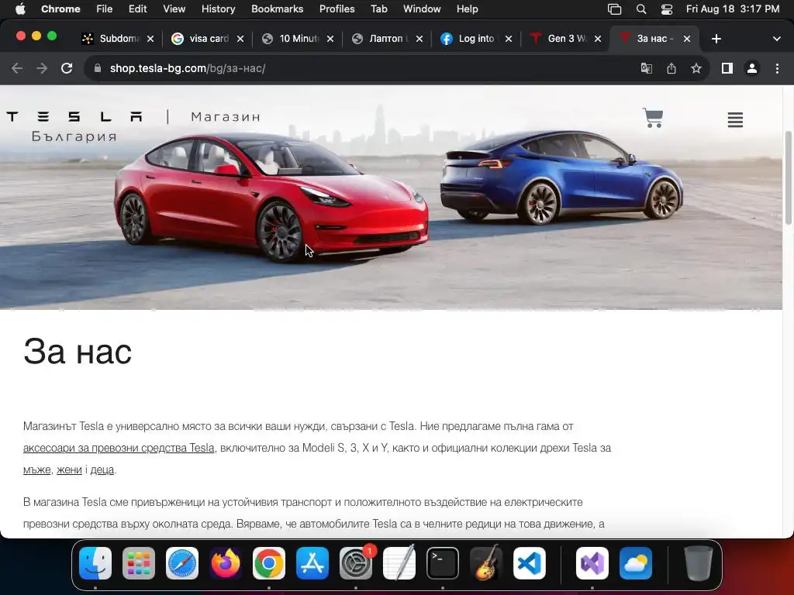Open the shopping cart icon

click(653, 118)
